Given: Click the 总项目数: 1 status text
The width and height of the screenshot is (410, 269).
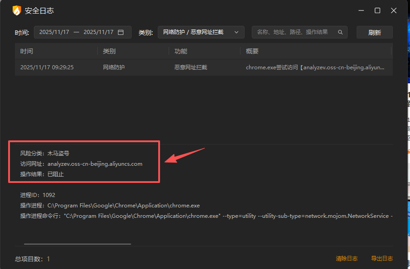Looking at the screenshot, I should point(33,259).
